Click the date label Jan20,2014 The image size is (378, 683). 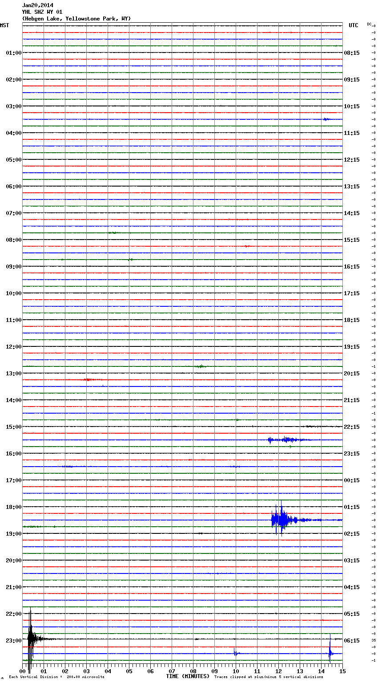click(37, 5)
